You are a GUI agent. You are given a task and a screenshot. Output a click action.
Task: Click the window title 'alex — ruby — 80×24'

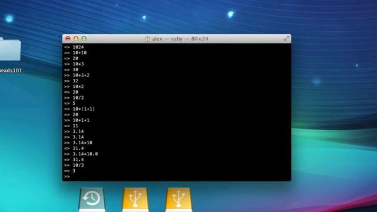coord(180,39)
